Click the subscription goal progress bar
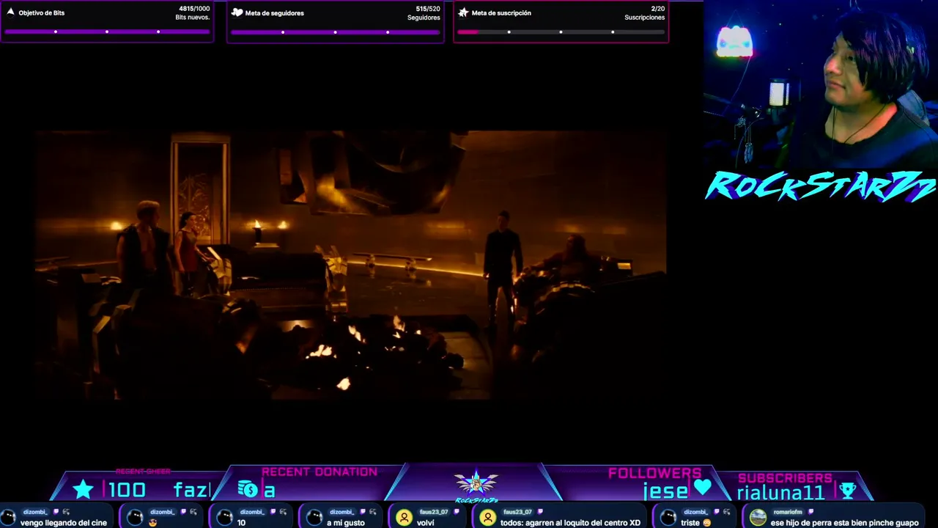 pyautogui.click(x=561, y=32)
